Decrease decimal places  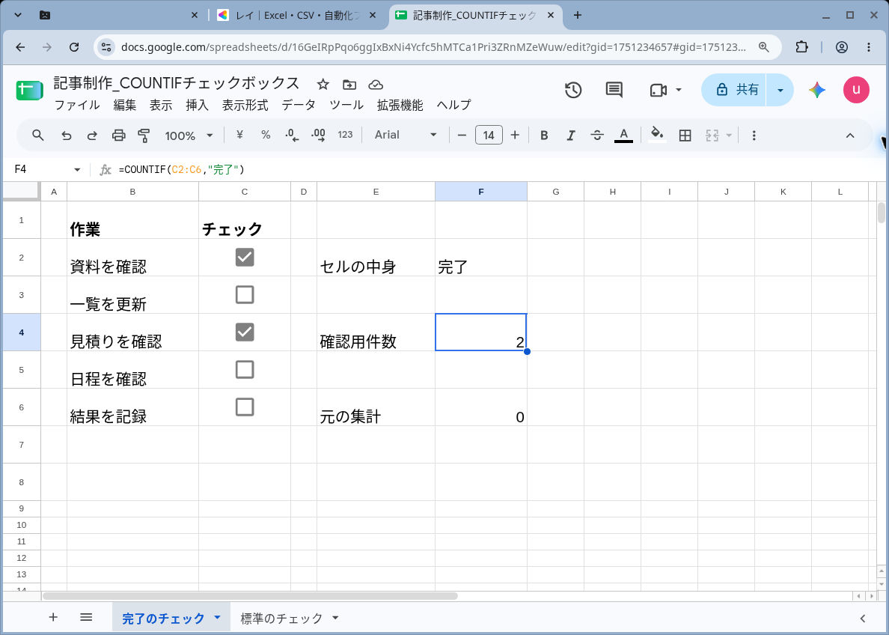(x=292, y=135)
